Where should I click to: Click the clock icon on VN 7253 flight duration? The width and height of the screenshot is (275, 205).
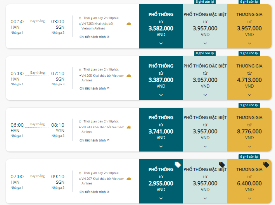(80, 18)
